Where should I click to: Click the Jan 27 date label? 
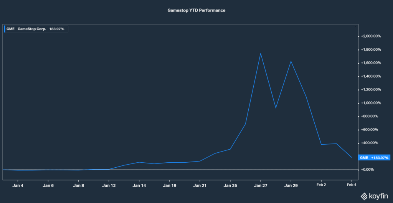pos(261,186)
